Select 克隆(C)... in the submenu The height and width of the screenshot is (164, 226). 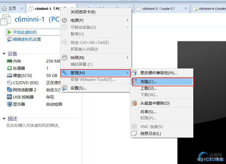pyautogui.click(x=162, y=82)
